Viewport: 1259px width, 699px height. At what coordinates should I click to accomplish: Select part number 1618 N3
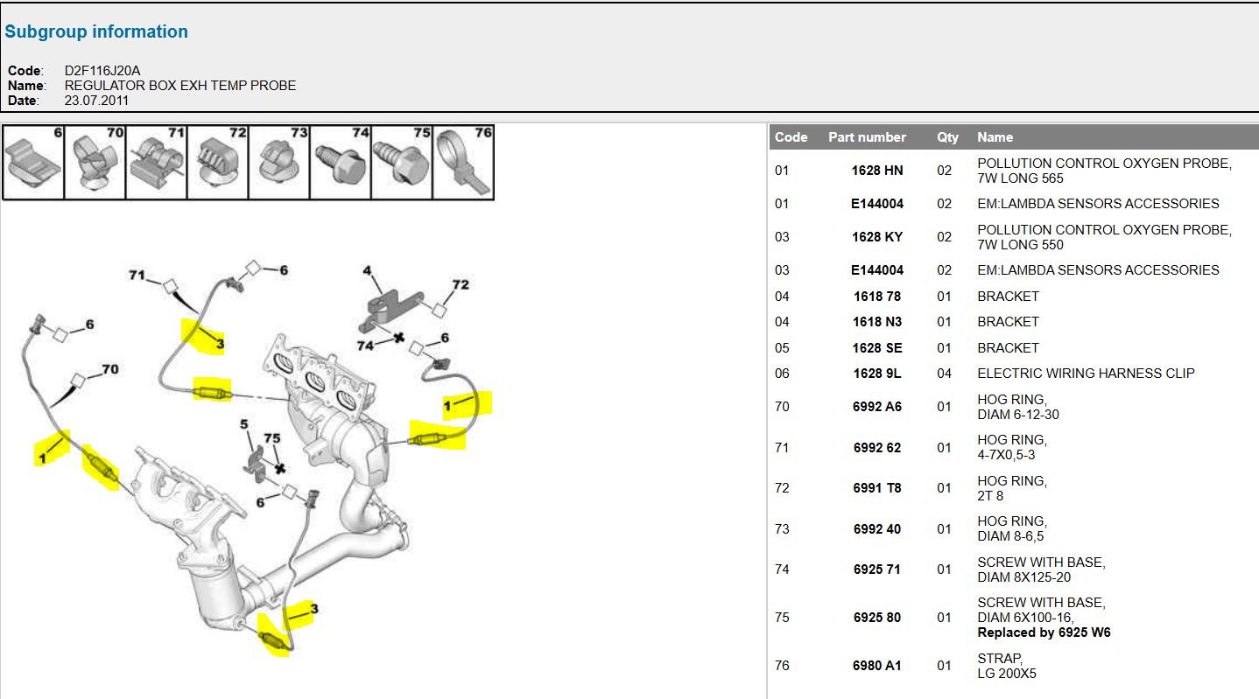click(x=877, y=322)
